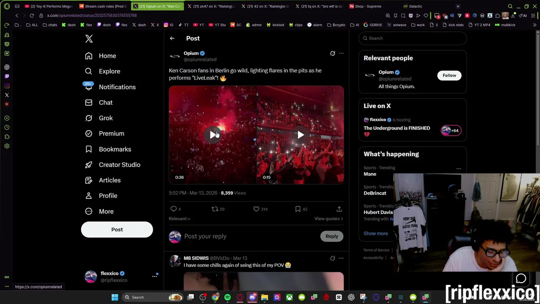
Task: Click the +64 listeners badge
Action: point(451,130)
